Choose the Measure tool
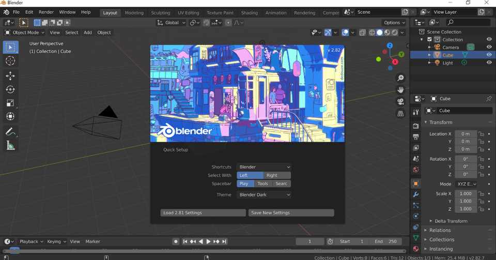This screenshot has height=260, width=496. [x=10, y=146]
